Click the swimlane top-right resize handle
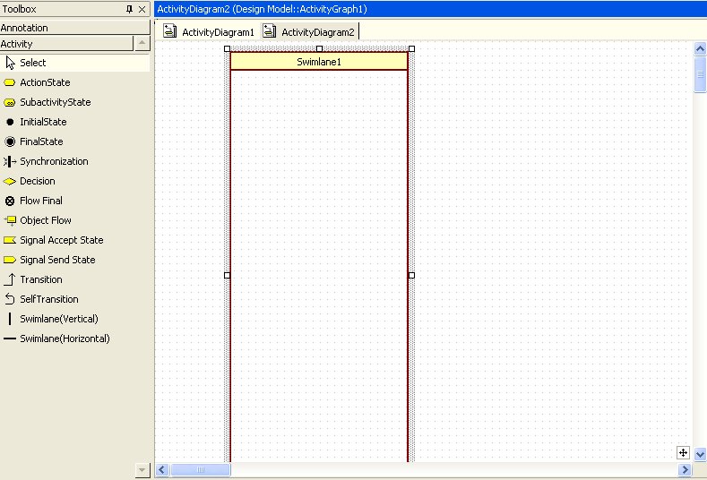Viewport: 707px width, 480px height. point(411,48)
